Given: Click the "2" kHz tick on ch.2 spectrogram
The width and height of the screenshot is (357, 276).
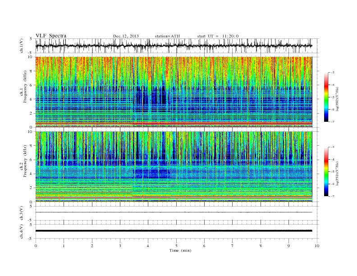Looking at the screenshot, I should [x=31, y=188].
